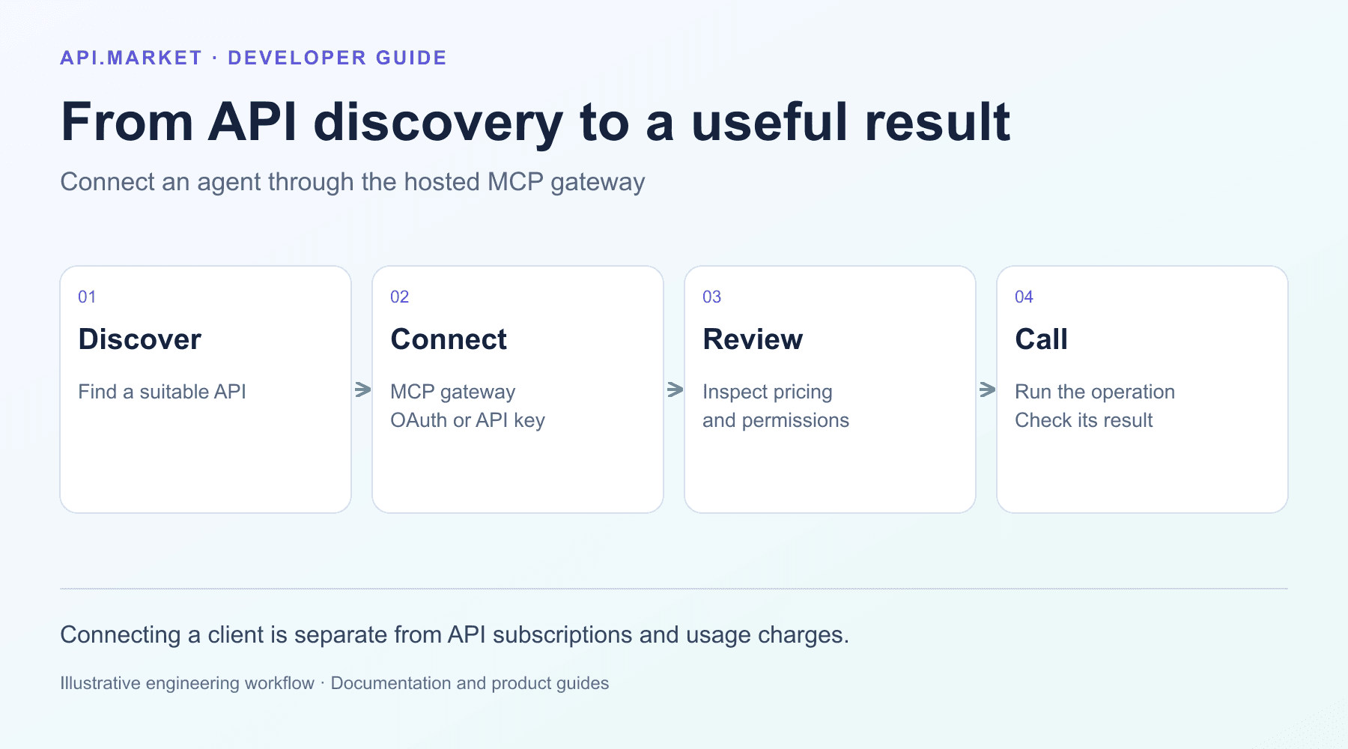1348x749 pixels.
Task: Select the 'Connect' card heading
Action: click(449, 339)
